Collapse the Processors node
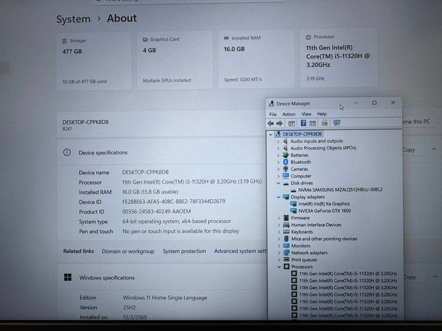Viewport: 442px width, 331px height. pyautogui.click(x=279, y=266)
